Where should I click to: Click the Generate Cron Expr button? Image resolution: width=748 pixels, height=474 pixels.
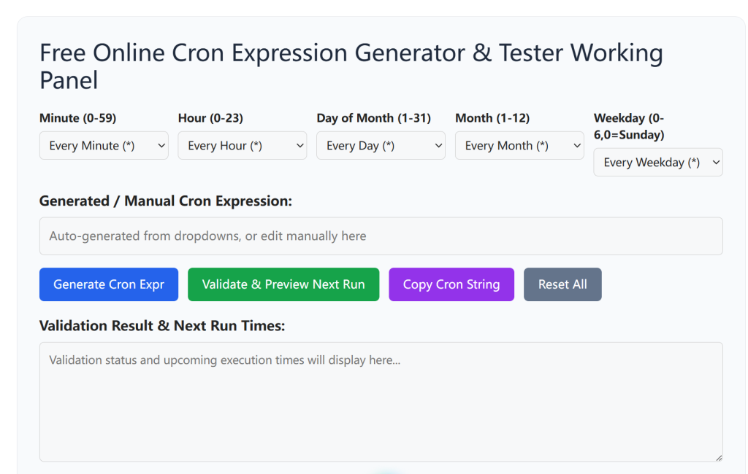pos(109,284)
